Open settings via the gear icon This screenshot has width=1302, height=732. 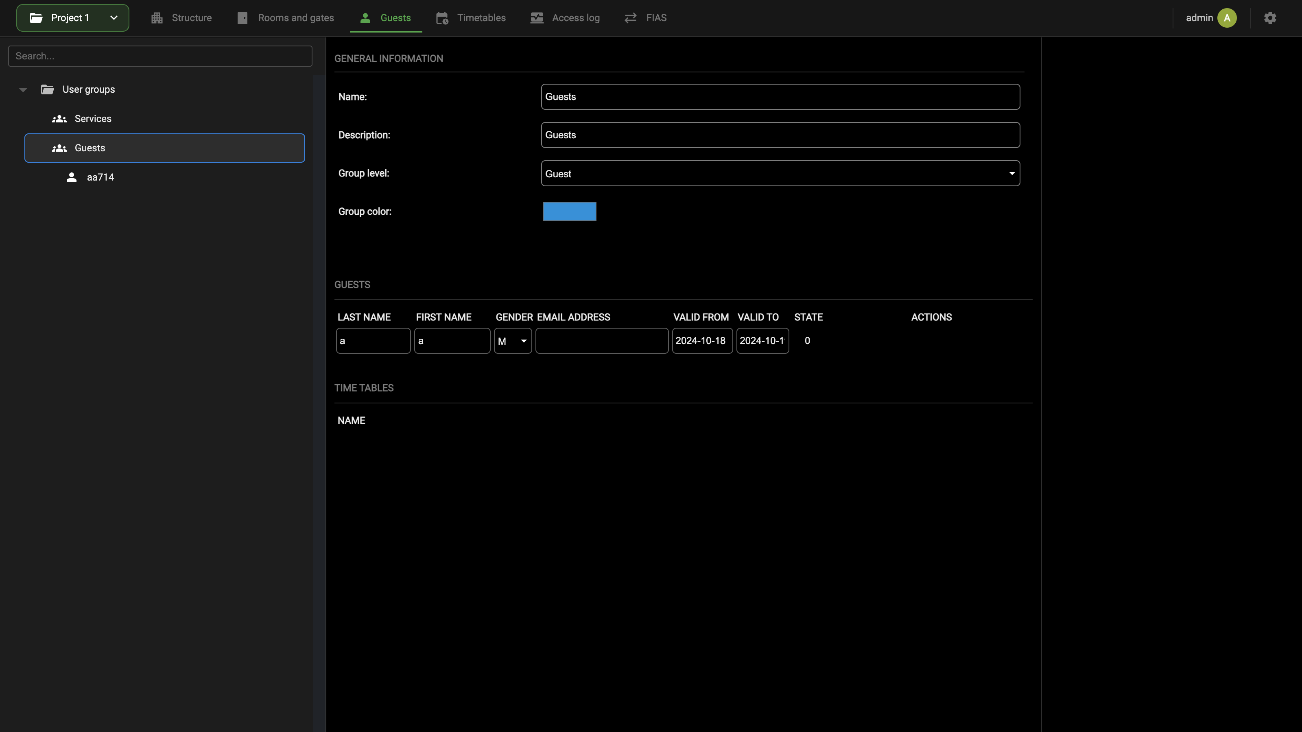coord(1269,18)
